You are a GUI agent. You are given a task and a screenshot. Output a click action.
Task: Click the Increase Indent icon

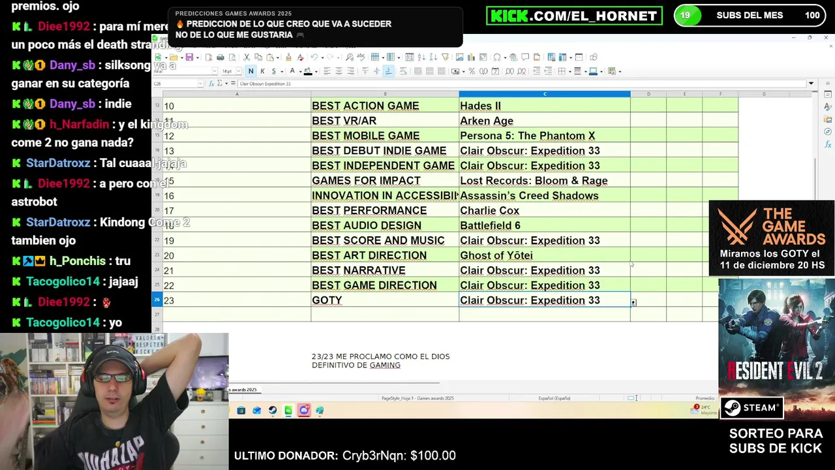click(536, 71)
